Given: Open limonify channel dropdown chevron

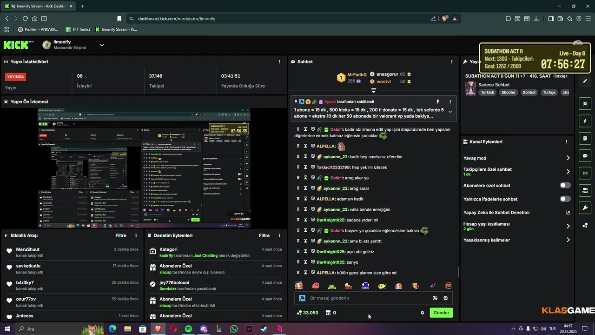Looking at the screenshot, I should click(x=102, y=45).
